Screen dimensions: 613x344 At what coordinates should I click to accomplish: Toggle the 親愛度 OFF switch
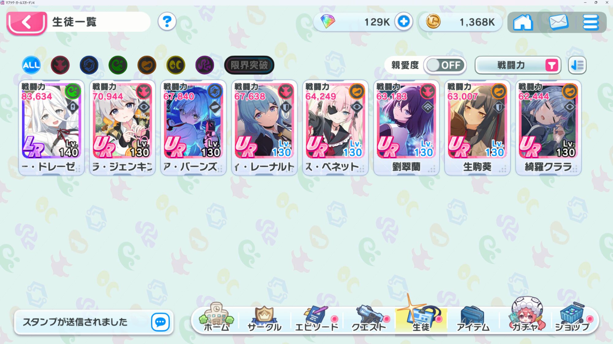click(445, 65)
